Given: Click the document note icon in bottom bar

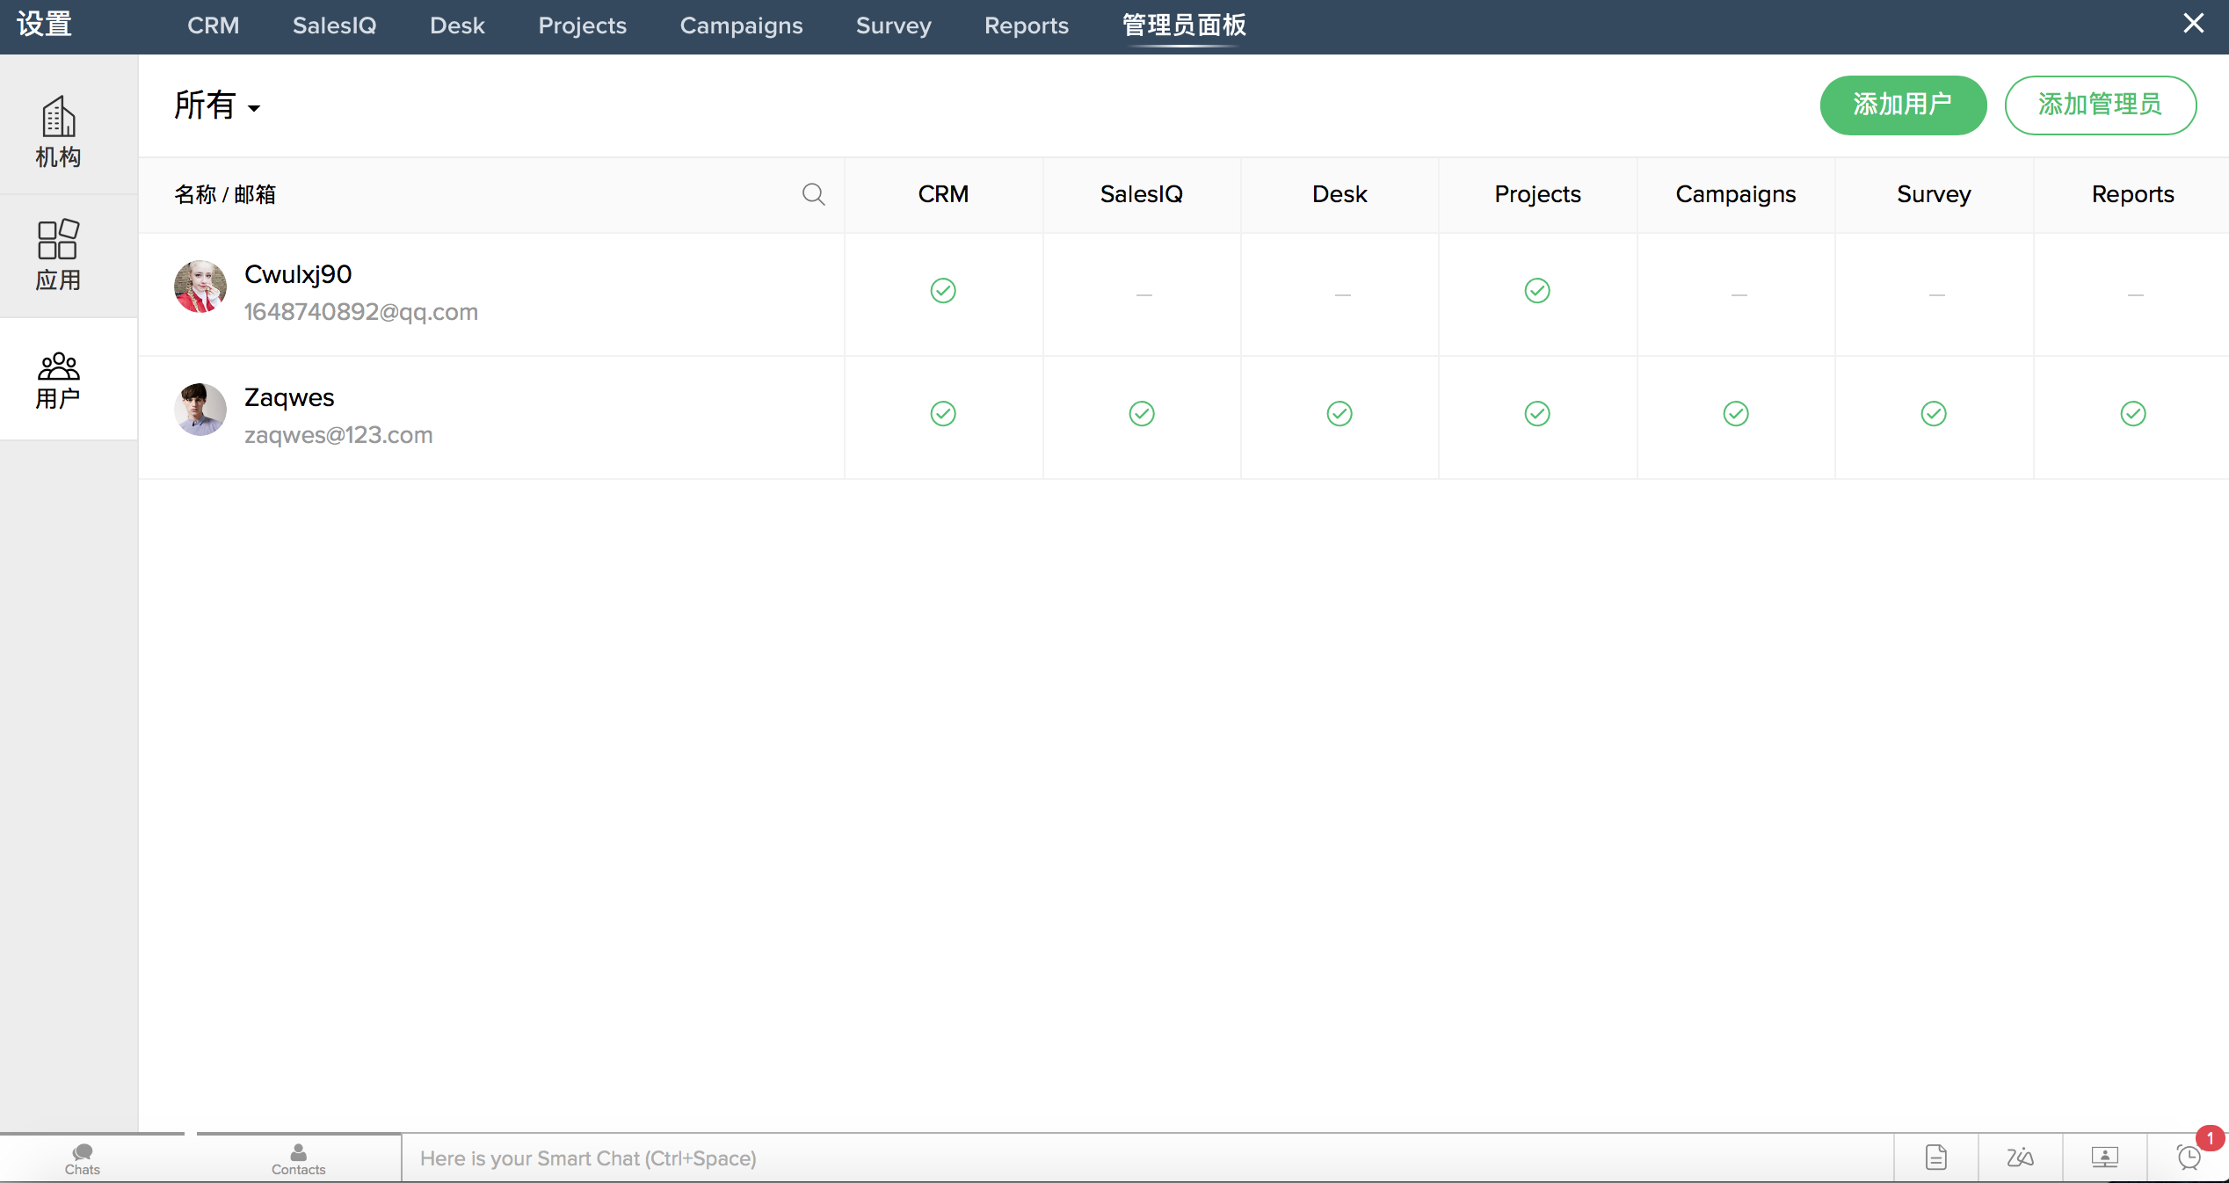Looking at the screenshot, I should [x=1935, y=1158].
